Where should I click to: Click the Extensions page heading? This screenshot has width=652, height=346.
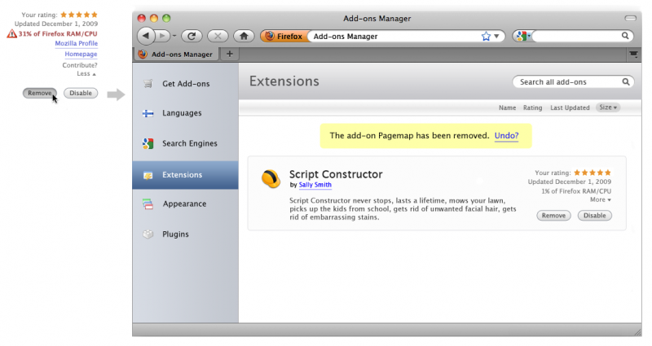click(284, 81)
